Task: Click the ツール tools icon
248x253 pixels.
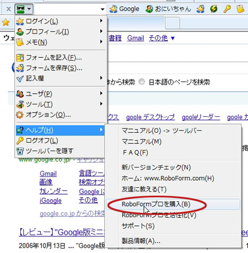Action: point(20,104)
